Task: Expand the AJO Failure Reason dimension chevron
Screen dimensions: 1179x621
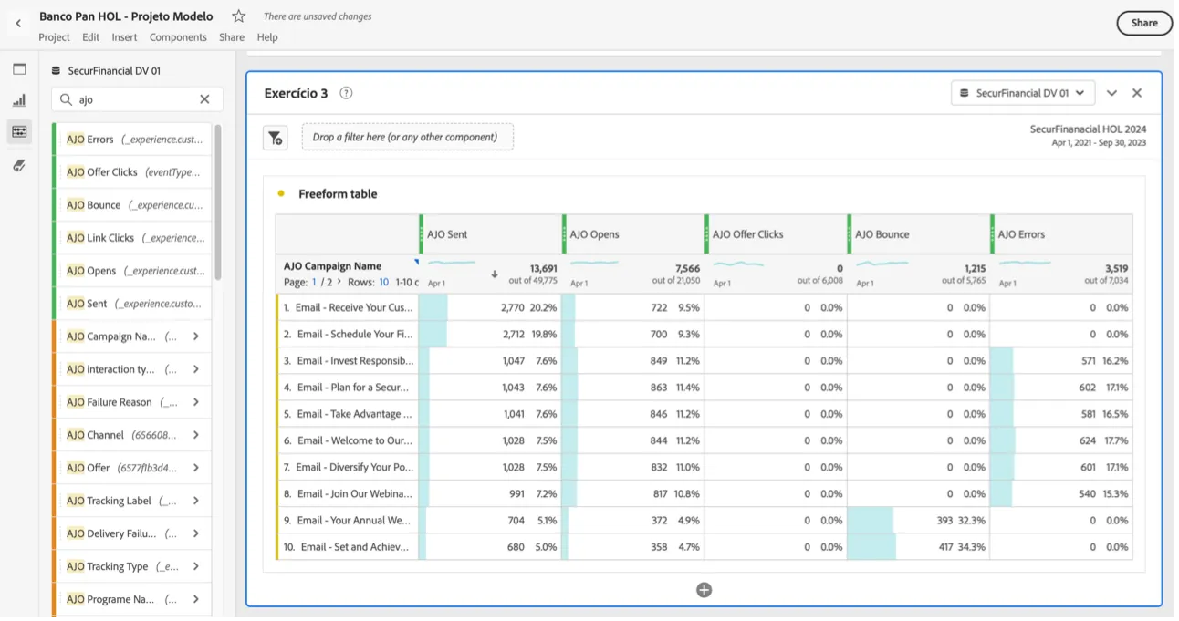Action: pyautogui.click(x=196, y=402)
